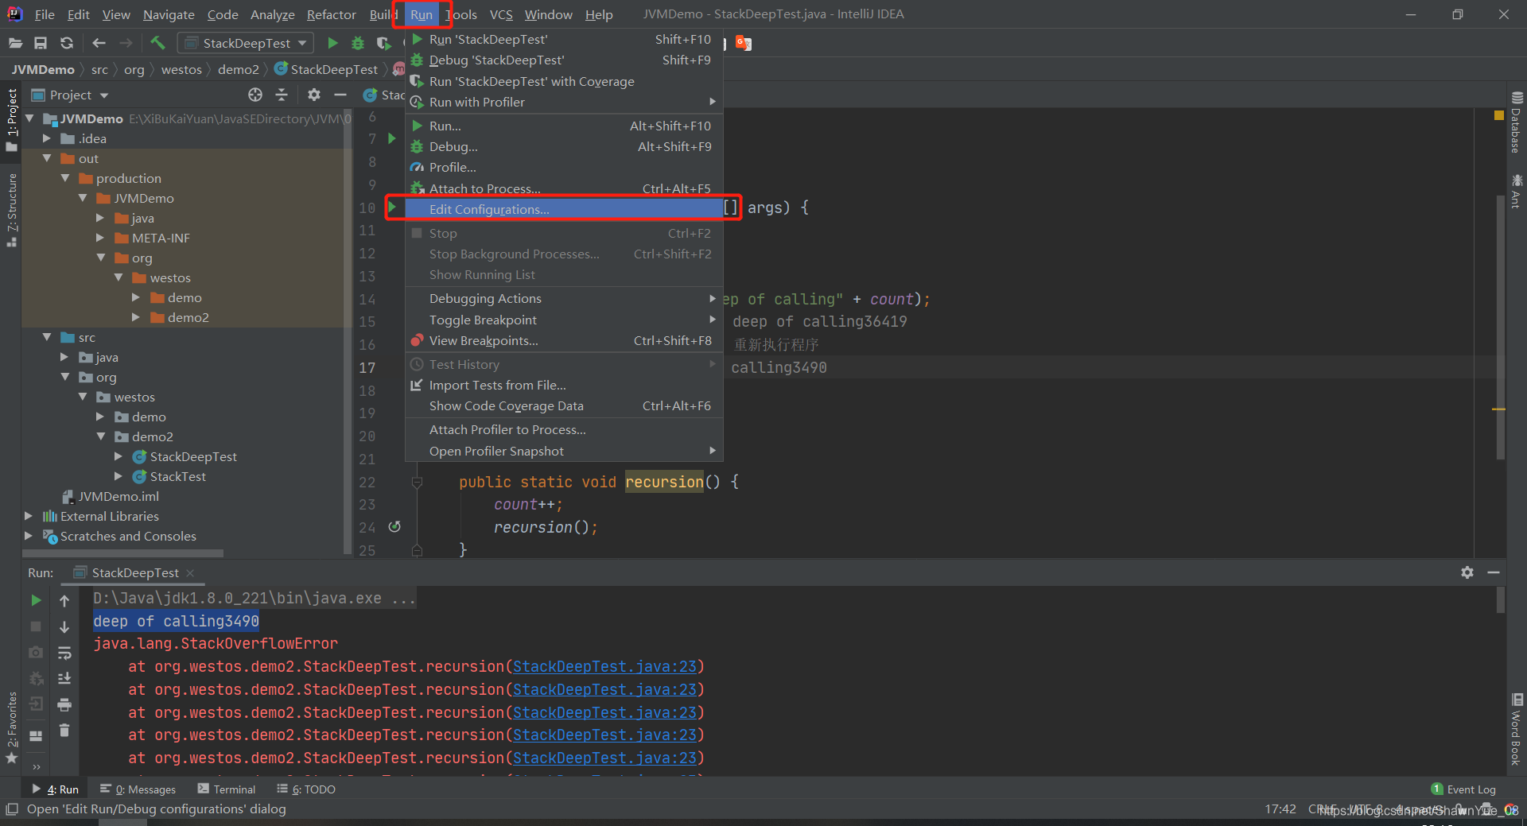Click the green Run icon in toolbar

point(333,43)
